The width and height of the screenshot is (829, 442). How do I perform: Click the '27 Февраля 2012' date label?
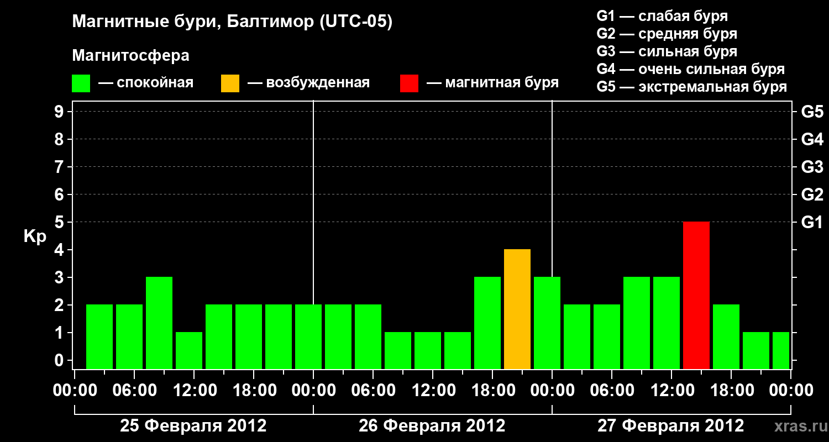click(671, 426)
